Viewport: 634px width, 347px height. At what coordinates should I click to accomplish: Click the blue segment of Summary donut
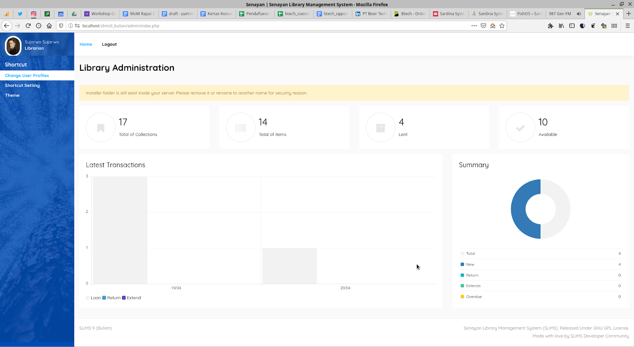pyautogui.click(x=519, y=209)
